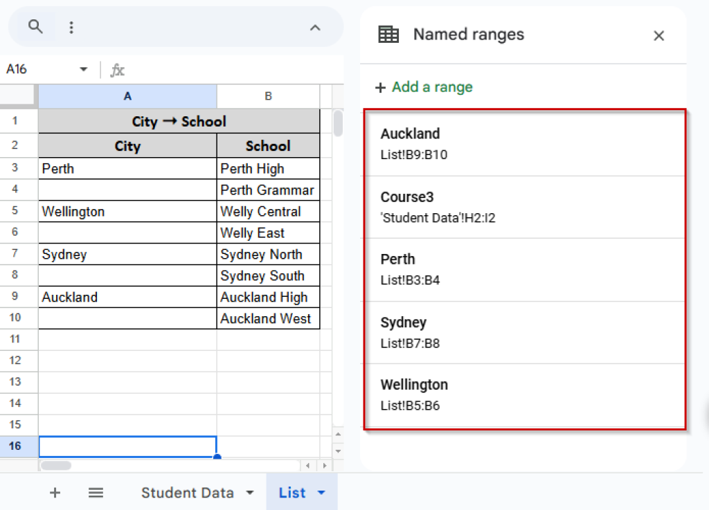
Task: Click the fx formula icon
Action: point(116,69)
